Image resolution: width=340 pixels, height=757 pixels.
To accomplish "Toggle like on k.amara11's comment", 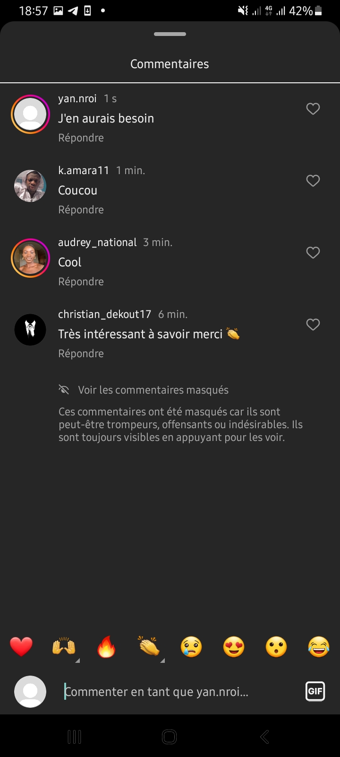I will click(313, 181).
